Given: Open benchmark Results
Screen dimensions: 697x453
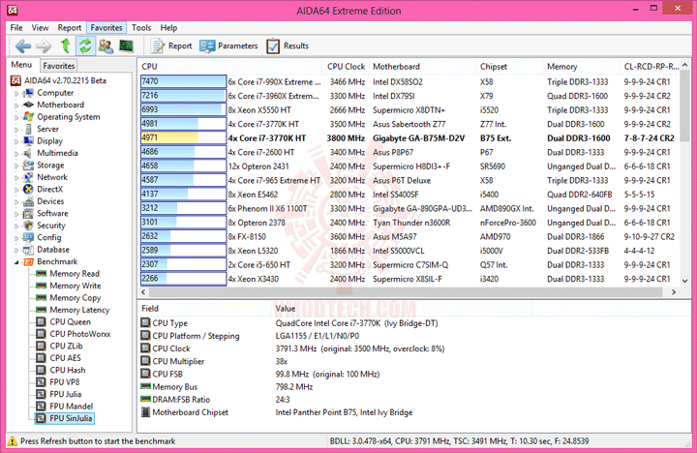Looking at the screenshot, I should (x=288, y=45).
